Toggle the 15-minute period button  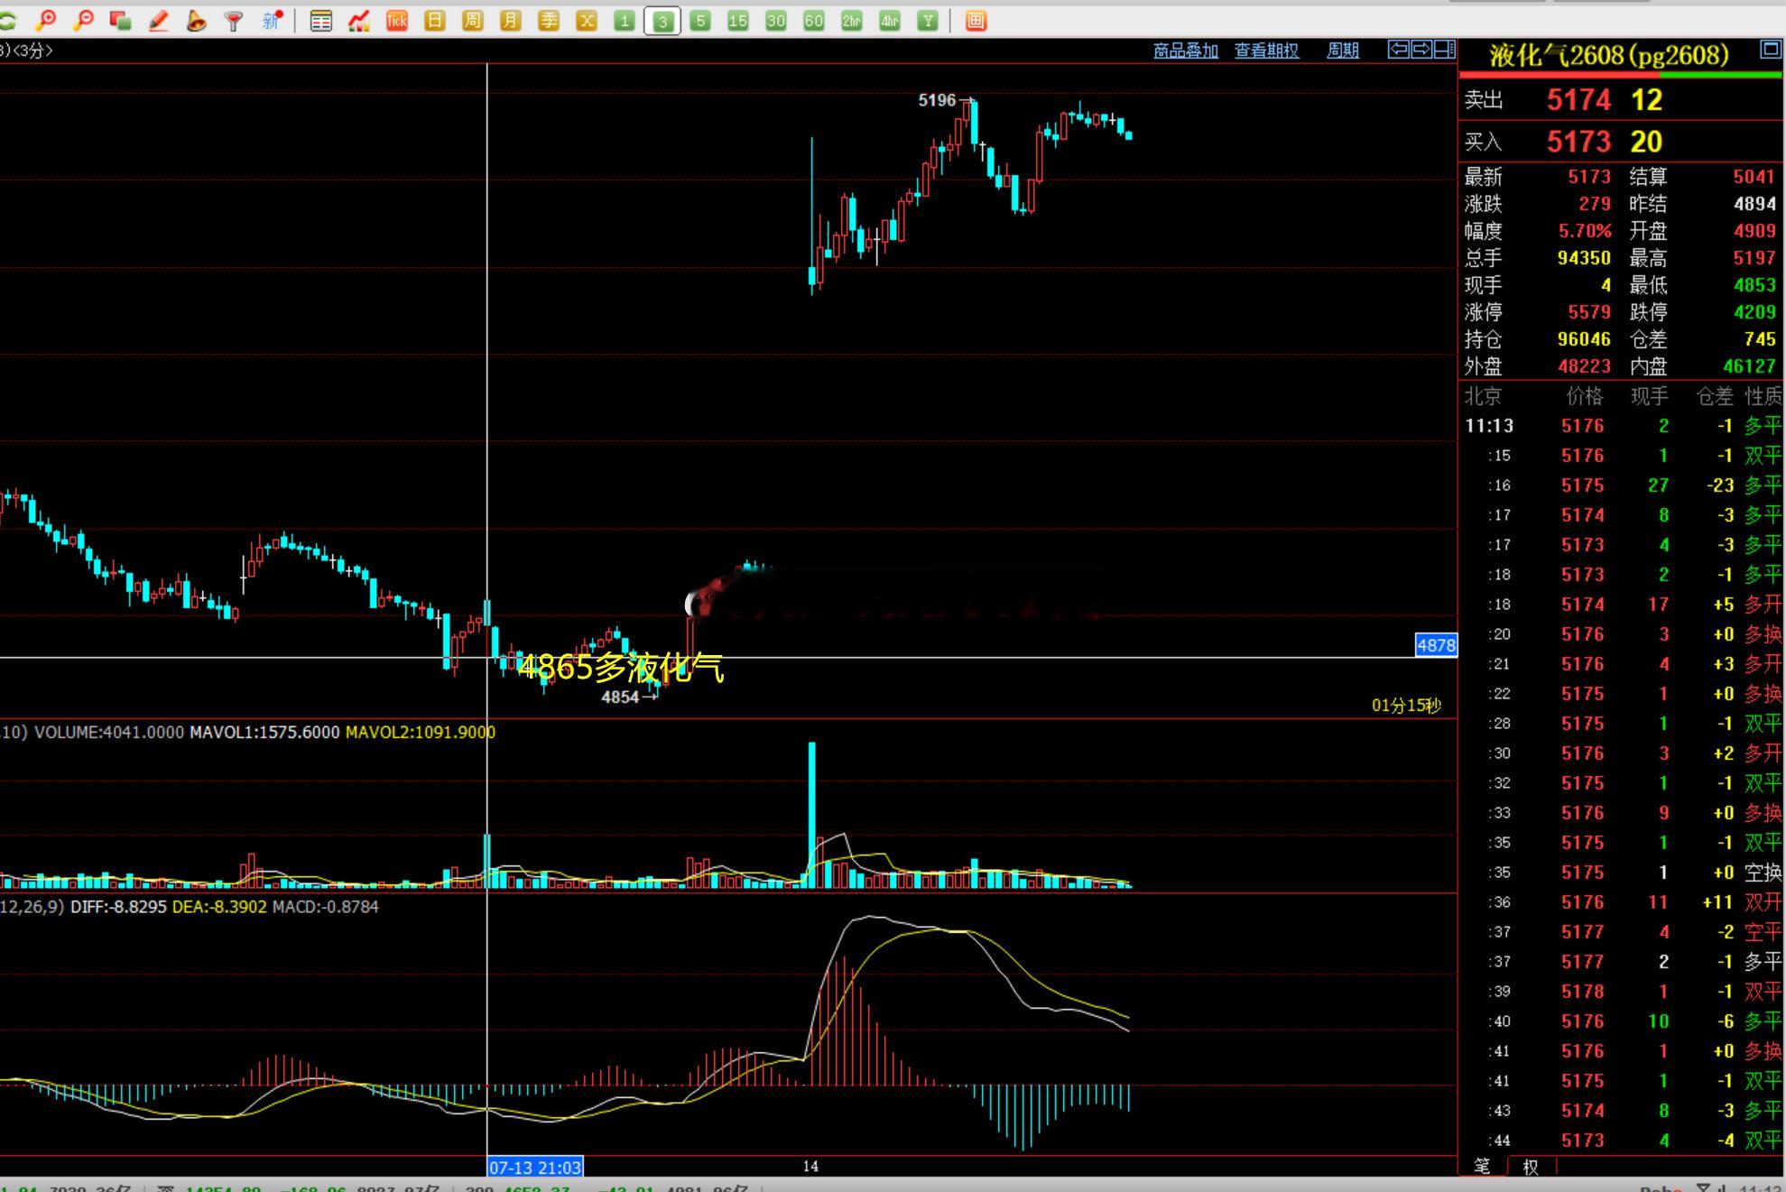tap(738, 21)
